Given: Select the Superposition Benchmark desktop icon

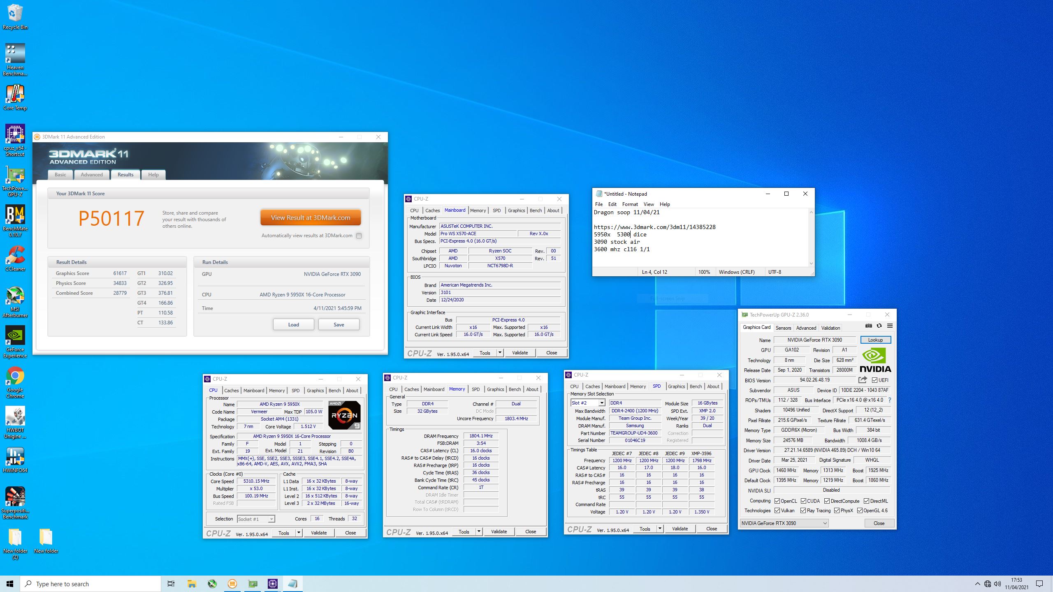Looking at the screenshot, I should [15, 503].
